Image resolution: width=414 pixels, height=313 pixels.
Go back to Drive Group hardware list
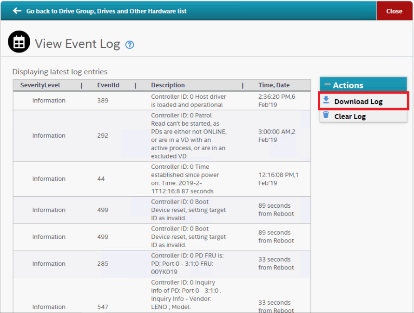click(x=106, y=11)
